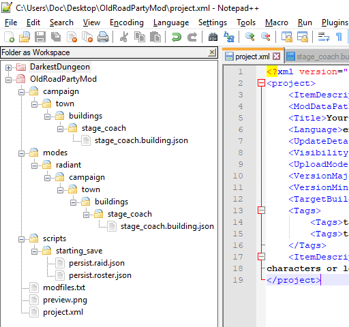
Task: Click line number 19 in margin
Action: pos(238,280)
